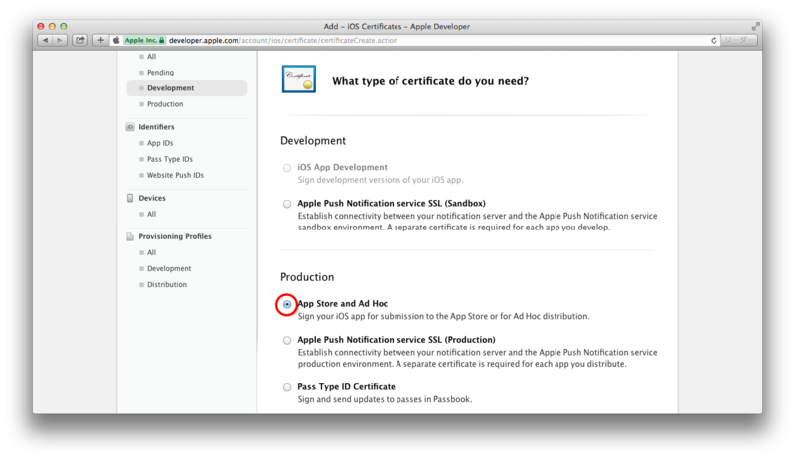Click the Reader button in address bar

[738, 40]
